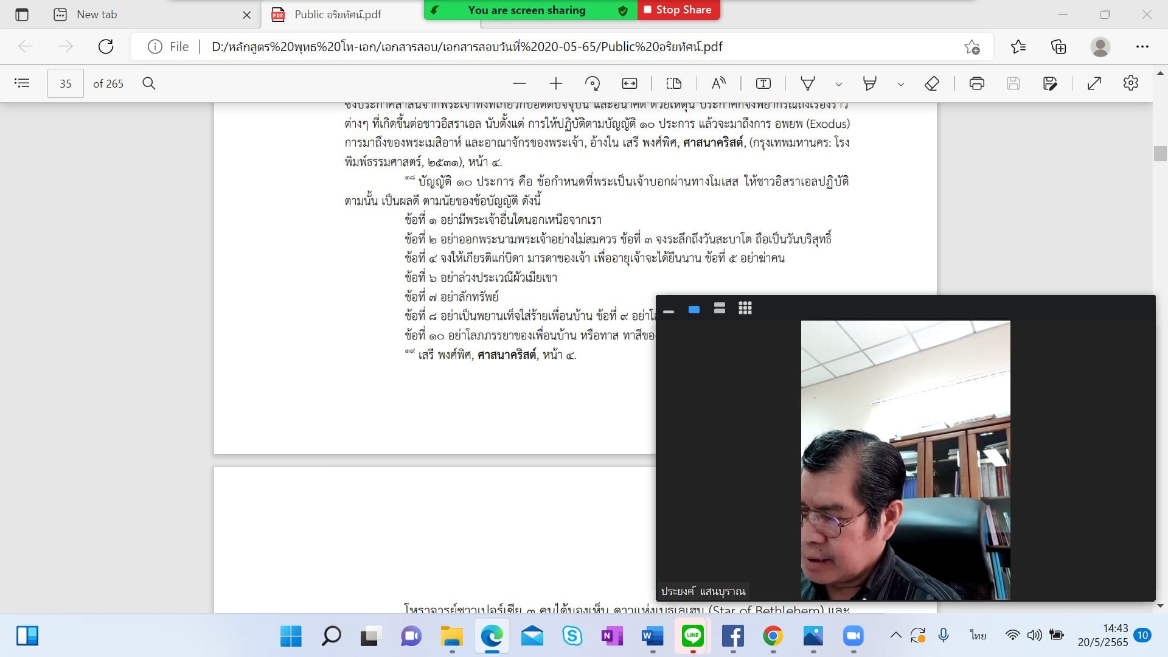Click the Save icon in PDF toolbar

[x=1013, y=83]
